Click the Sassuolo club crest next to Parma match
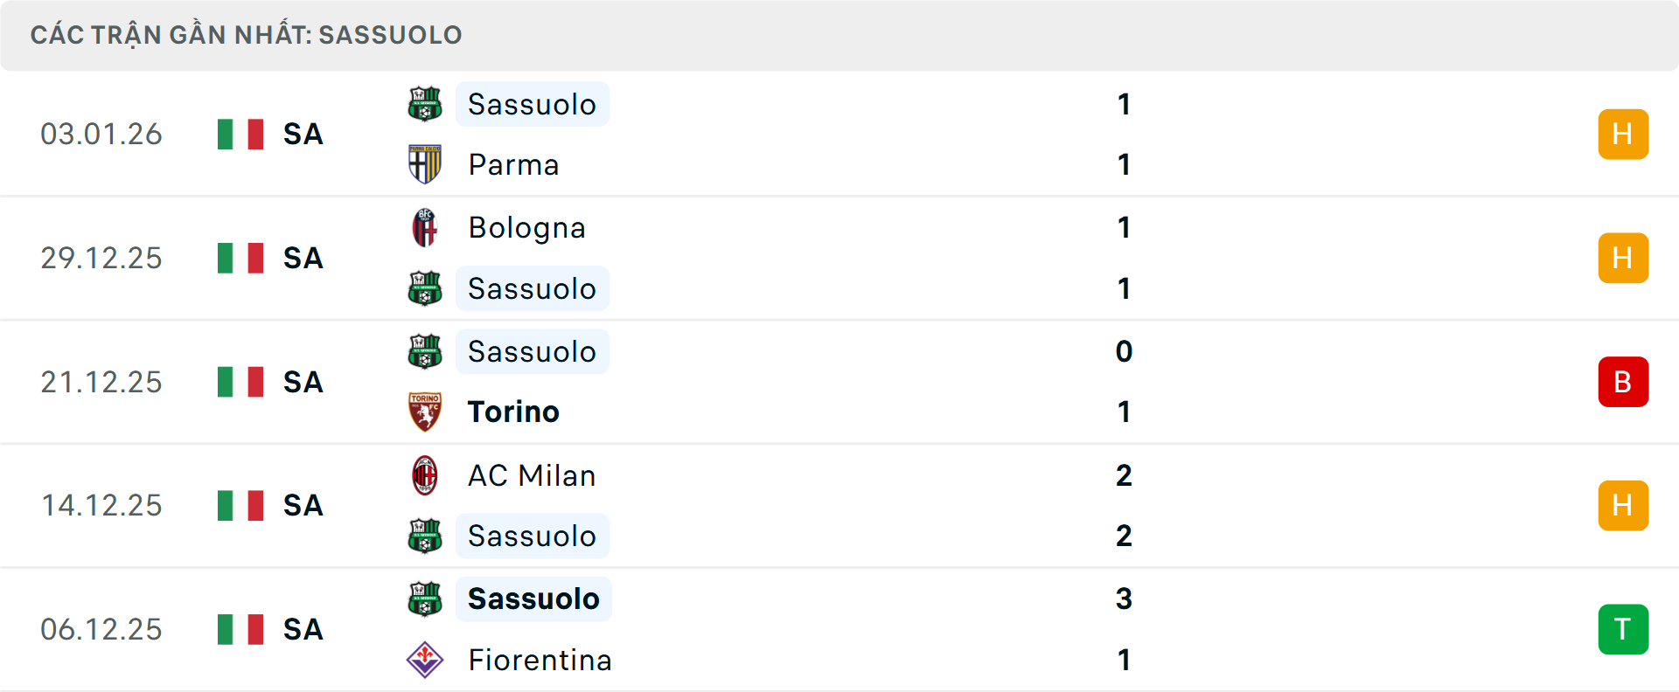 coord(424,104)
